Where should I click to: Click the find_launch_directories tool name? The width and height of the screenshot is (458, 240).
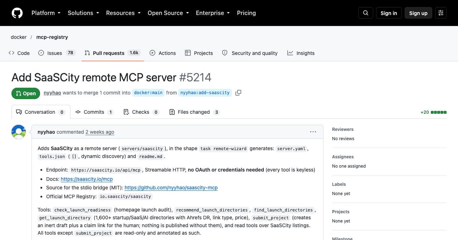pos(283,210)
